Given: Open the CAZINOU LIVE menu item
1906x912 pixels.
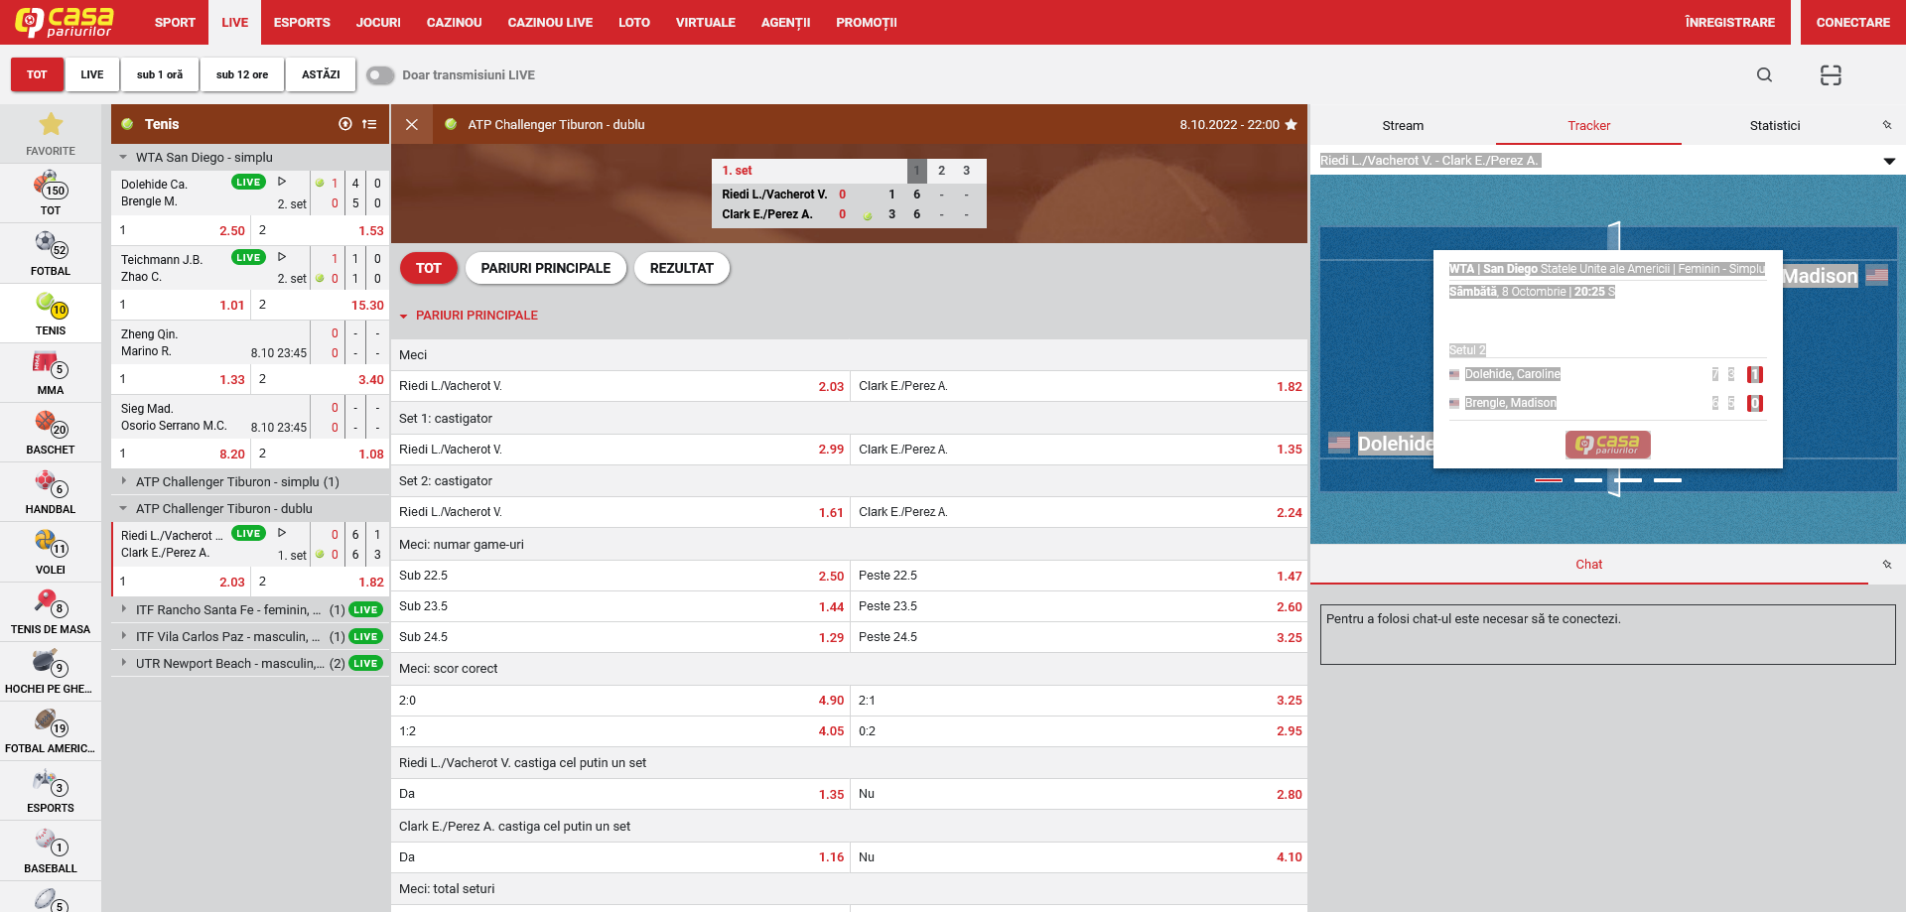Looking at the screenshot, I should click(x=550, y=22).
